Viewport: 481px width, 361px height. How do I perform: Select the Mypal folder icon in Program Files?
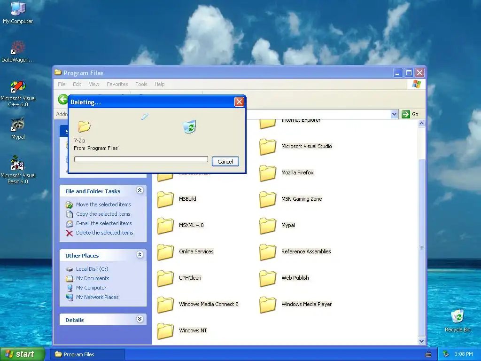[267, 226]
